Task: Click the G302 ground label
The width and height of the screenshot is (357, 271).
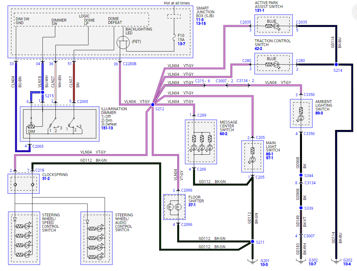Action: click(x=313, y=260)
